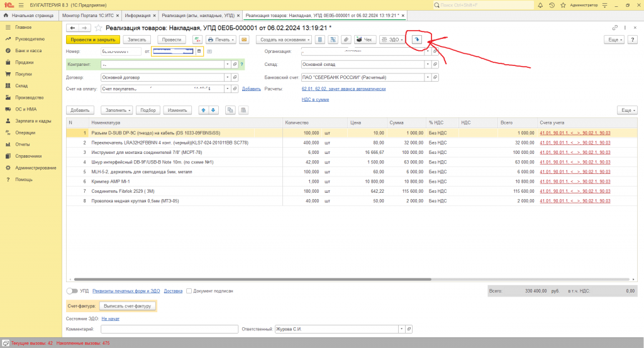Expand the Создать на основании menu

284,40
